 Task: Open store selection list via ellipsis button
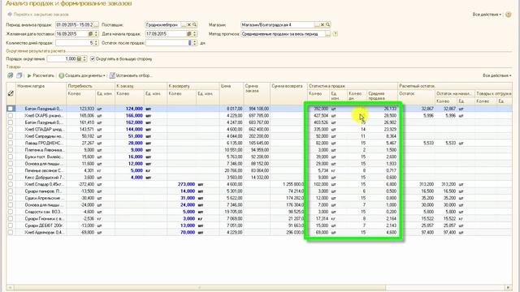pyautogui.click(x=317, y=25)
